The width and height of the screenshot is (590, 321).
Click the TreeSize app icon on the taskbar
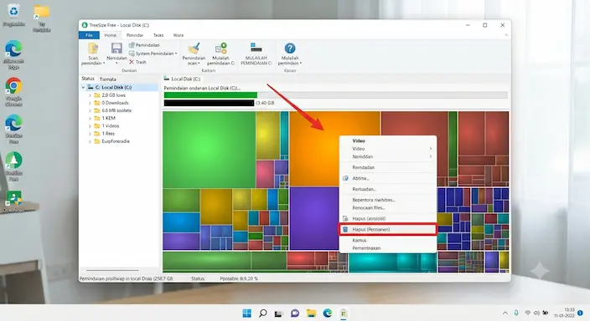tap(343, 313)
